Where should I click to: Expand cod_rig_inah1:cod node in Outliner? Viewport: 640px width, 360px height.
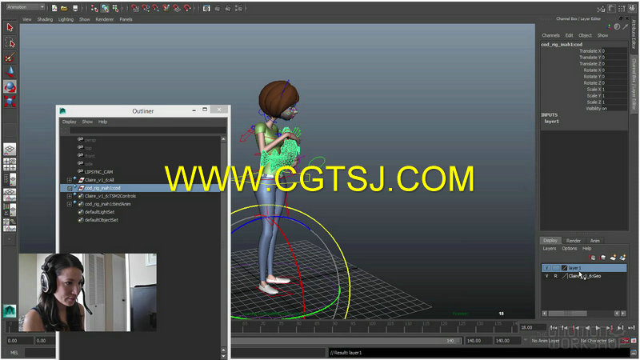[70, 188]
